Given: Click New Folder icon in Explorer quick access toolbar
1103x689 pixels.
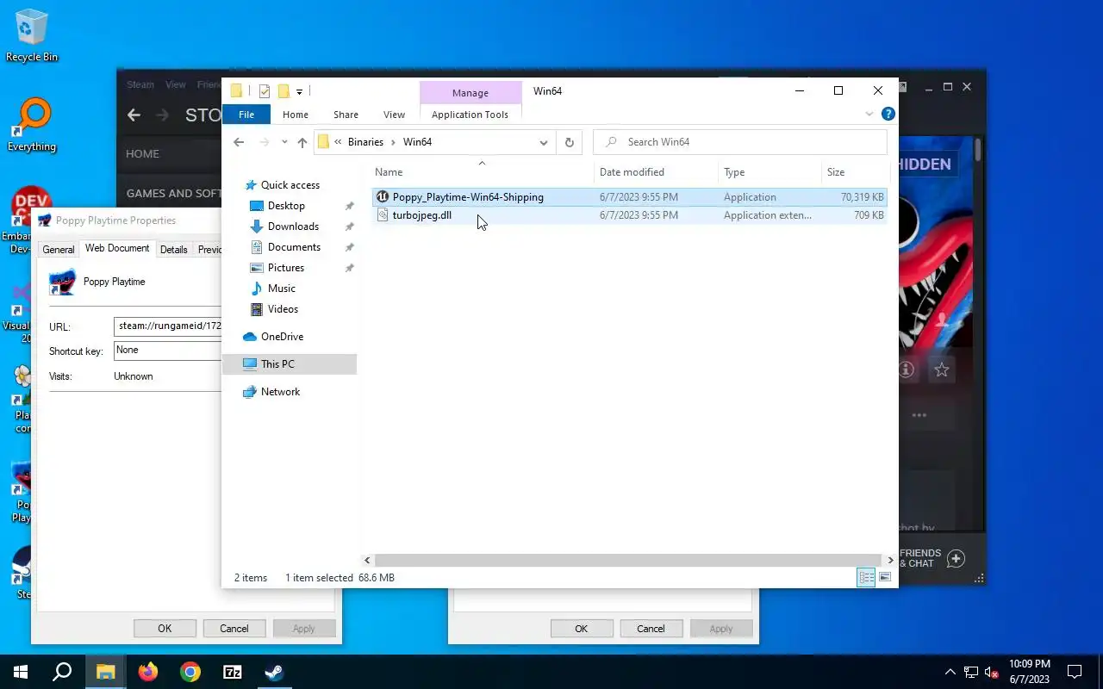Looking at the screenshot, I should [x=284, y=91].
